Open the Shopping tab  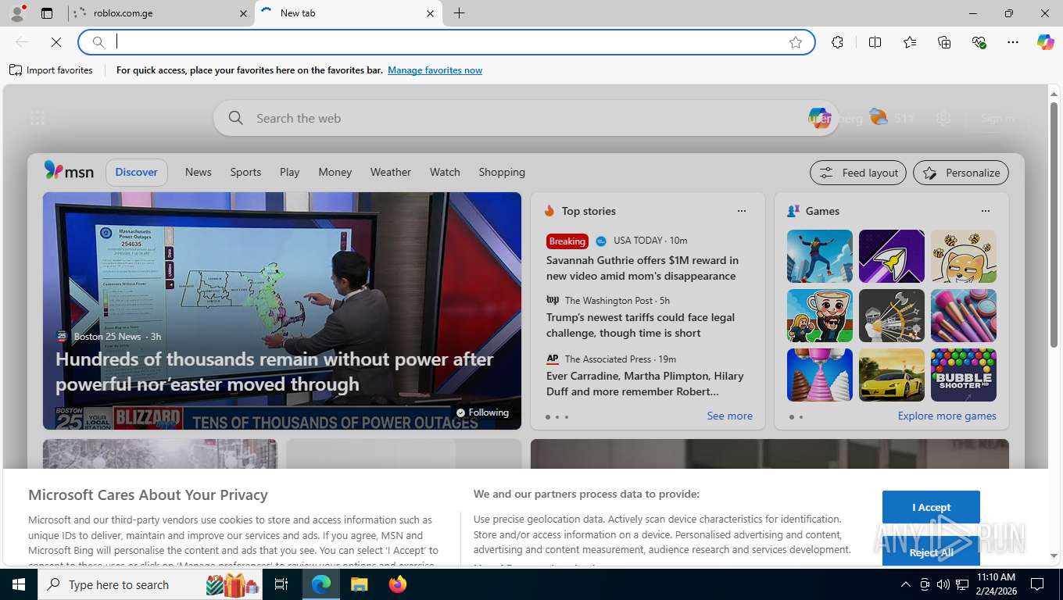(x=502, y=172)
